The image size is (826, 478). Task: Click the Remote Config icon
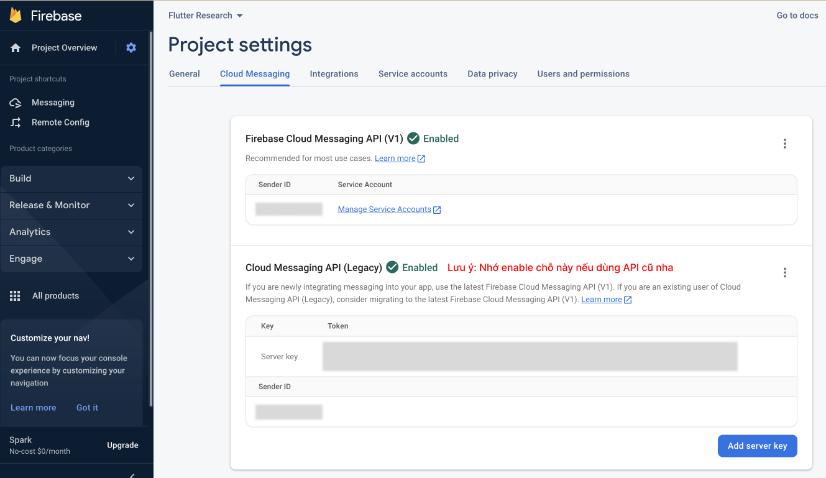tap(16, 122)
